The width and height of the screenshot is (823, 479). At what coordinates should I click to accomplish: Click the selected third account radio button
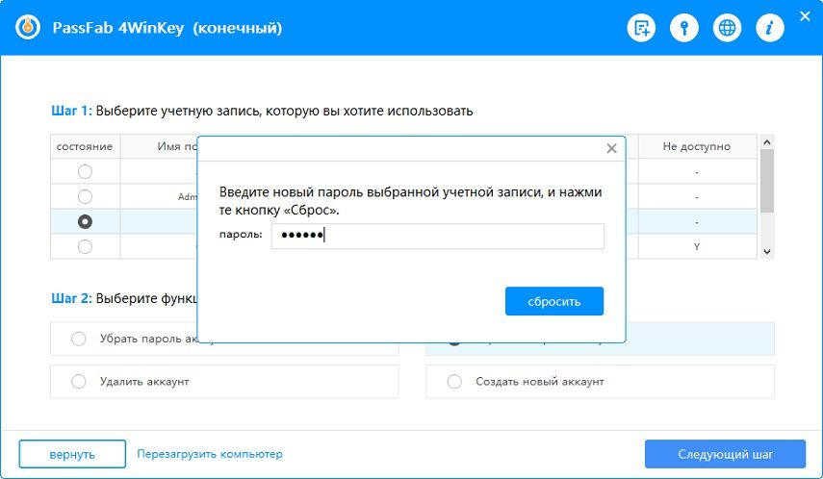(85, 221)
